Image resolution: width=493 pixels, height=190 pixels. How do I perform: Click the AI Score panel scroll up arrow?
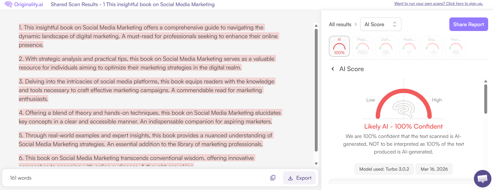tap(486, 81)
